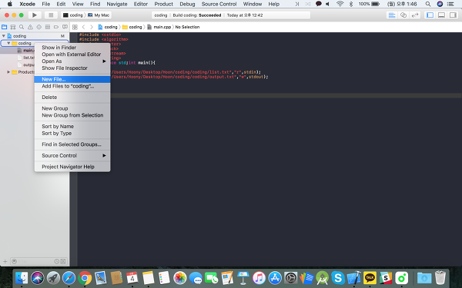
Task: Open the Issue navigator warning icon
Action: pos(30,27)
